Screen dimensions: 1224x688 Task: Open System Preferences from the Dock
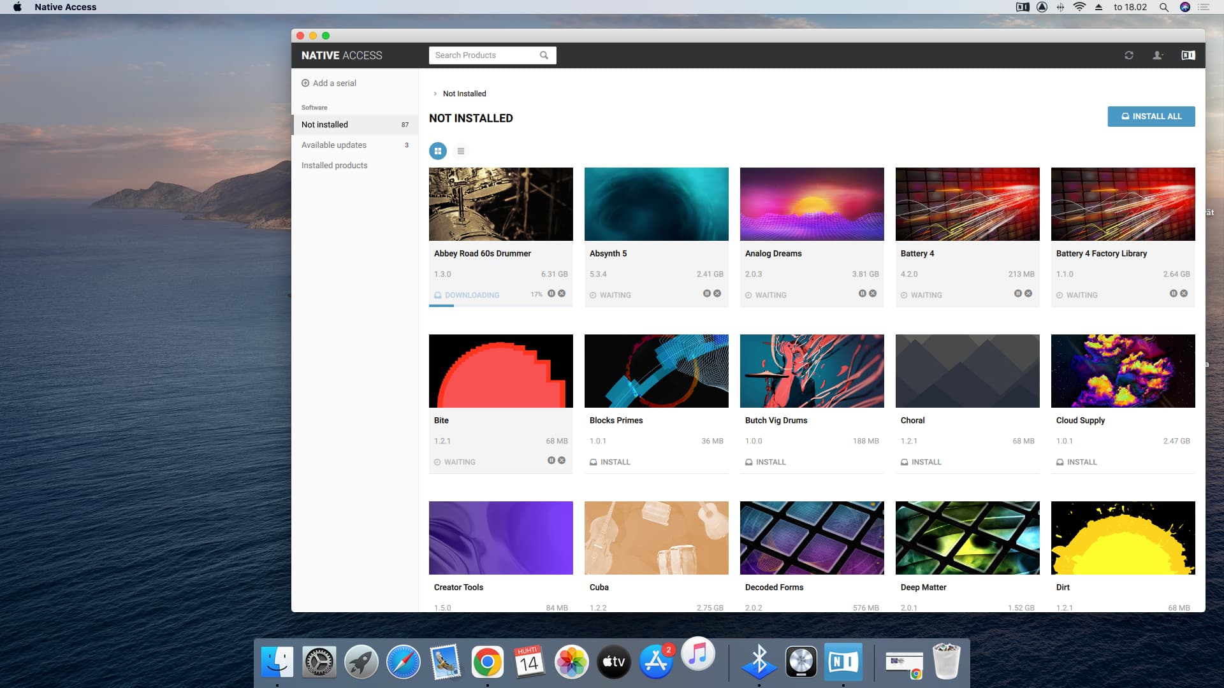point(319,663)
